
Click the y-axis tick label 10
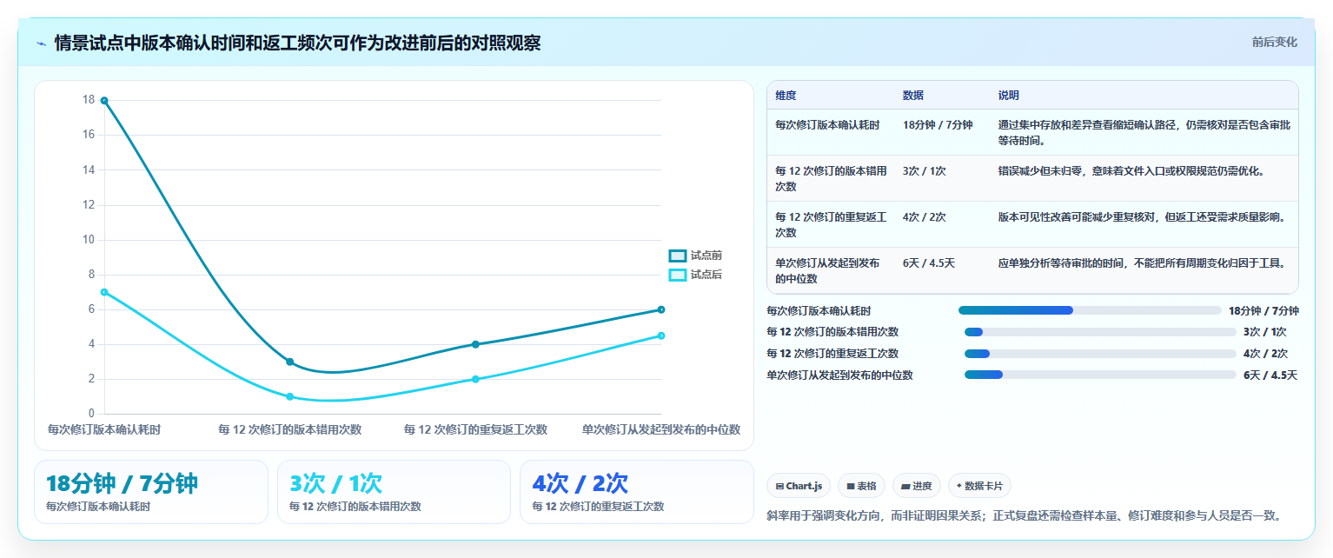[89, 240]
